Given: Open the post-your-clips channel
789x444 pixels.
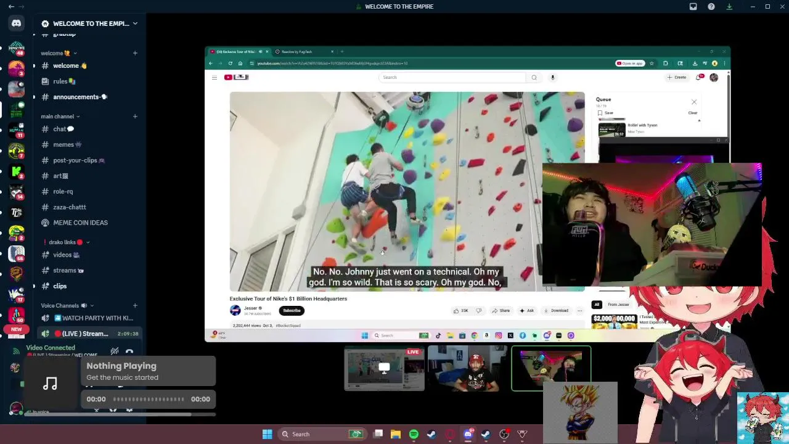Looking at the screenshot, I should (x=89, y=160).
